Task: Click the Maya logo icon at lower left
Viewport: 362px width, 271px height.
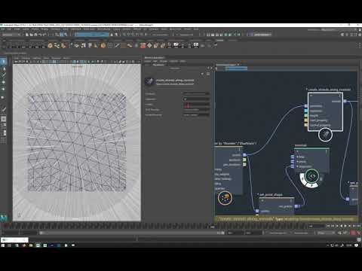Action: coord(4,218)
